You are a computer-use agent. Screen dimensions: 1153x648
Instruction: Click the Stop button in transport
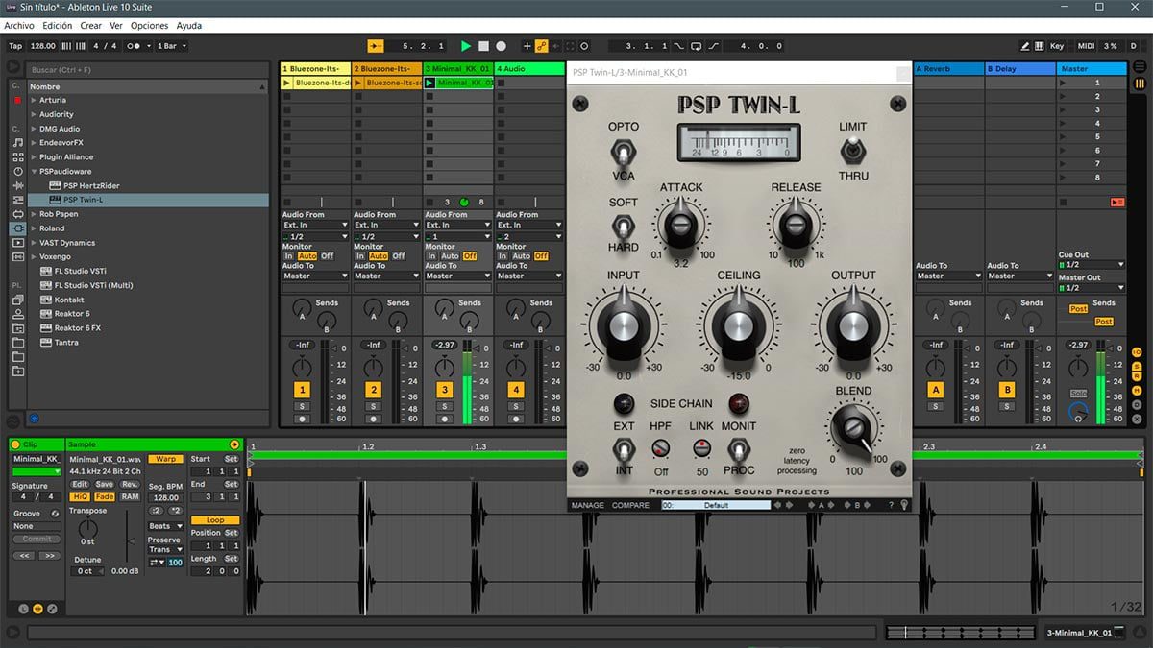click(x=483, y=46)
